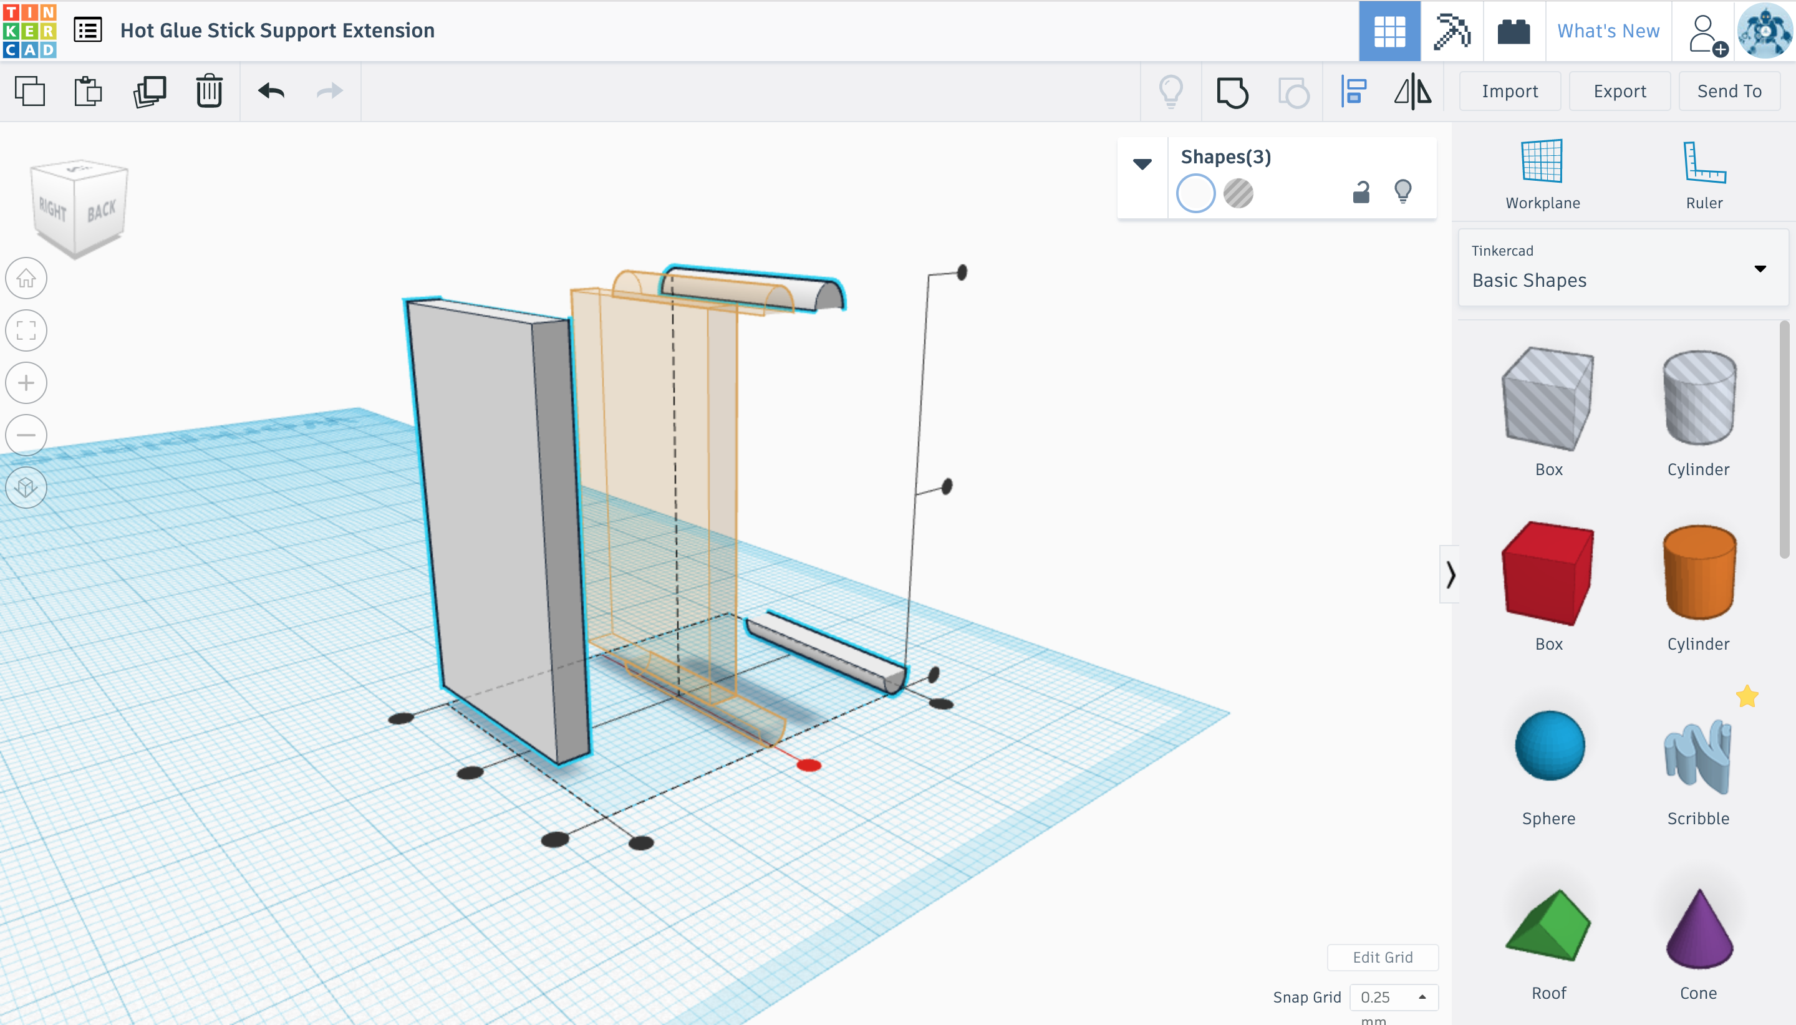
Task: Pick the red Box shape thumbnail
Action: click(1548, 573)
